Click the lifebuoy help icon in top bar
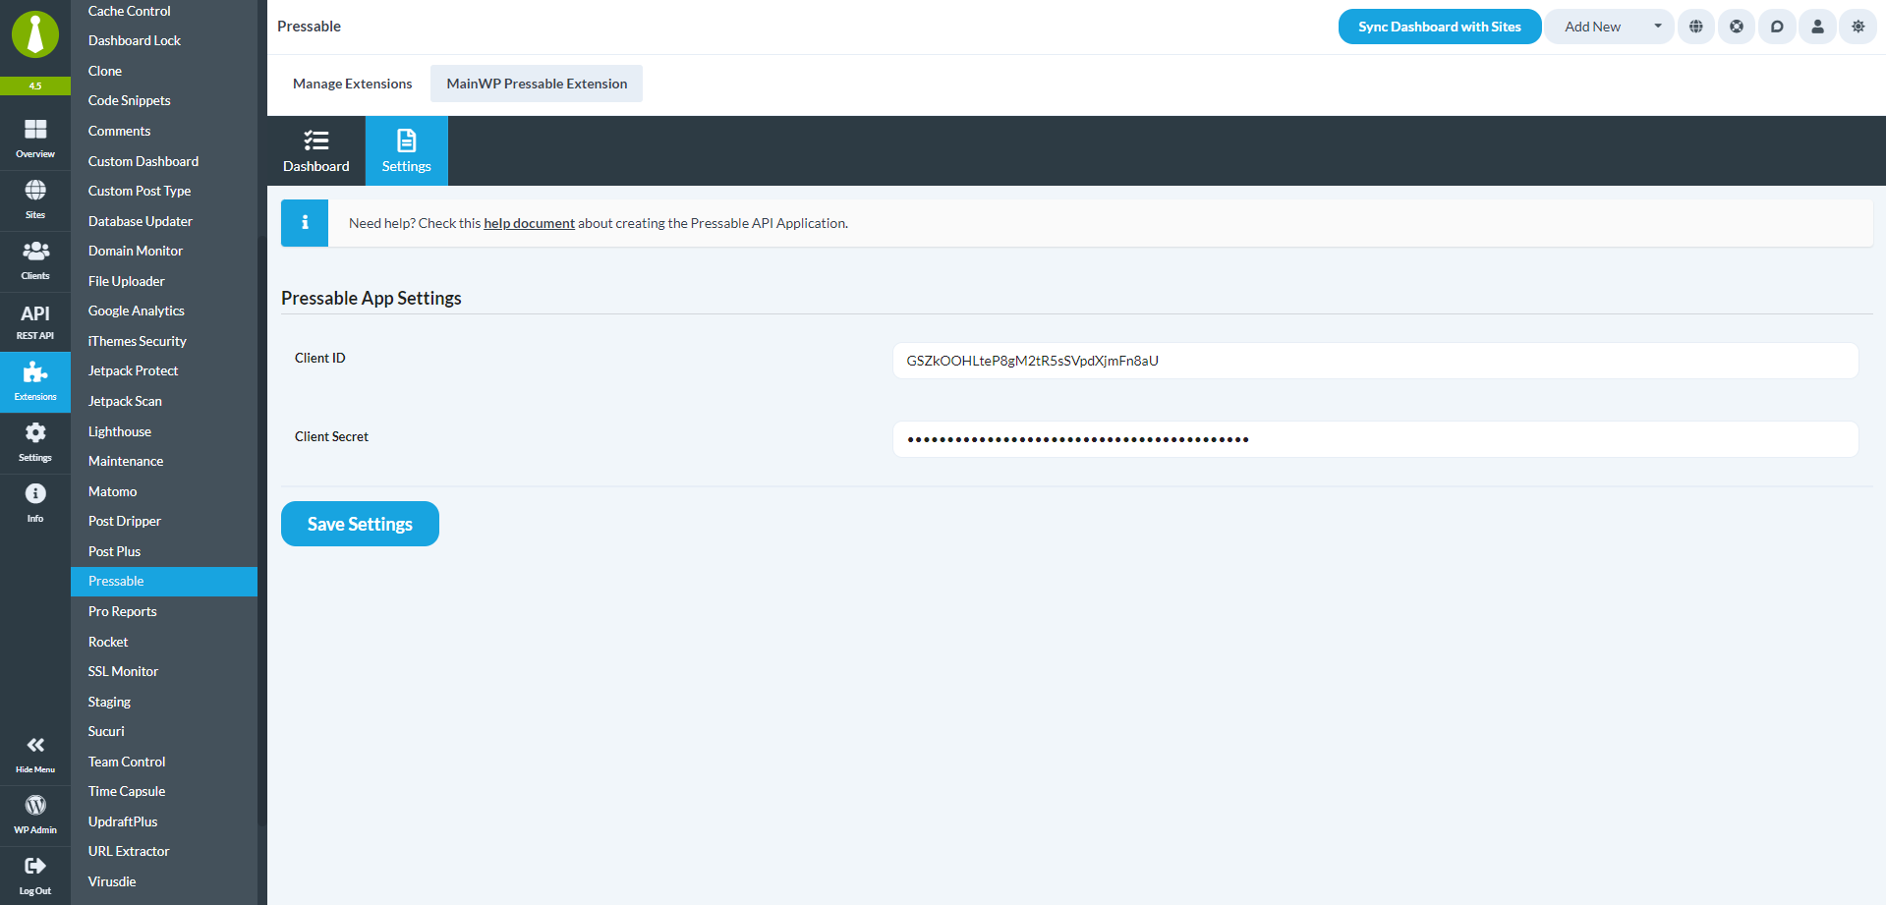This screenshot has height=905, width=1886. click(1737, 27)
